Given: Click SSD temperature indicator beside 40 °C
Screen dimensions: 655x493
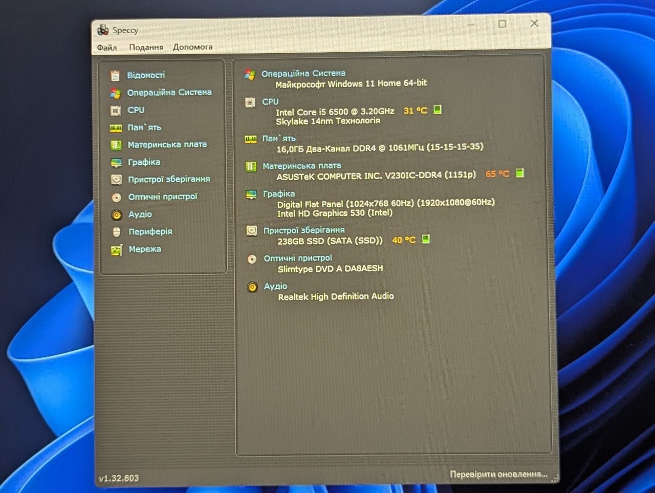Looking at the screenshot, I should pos(426,239).
